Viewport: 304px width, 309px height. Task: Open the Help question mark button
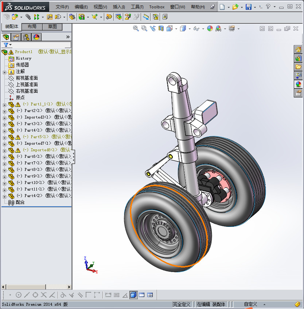tap(268, 7)
